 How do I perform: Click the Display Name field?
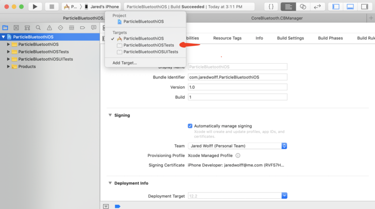point(237,67)
